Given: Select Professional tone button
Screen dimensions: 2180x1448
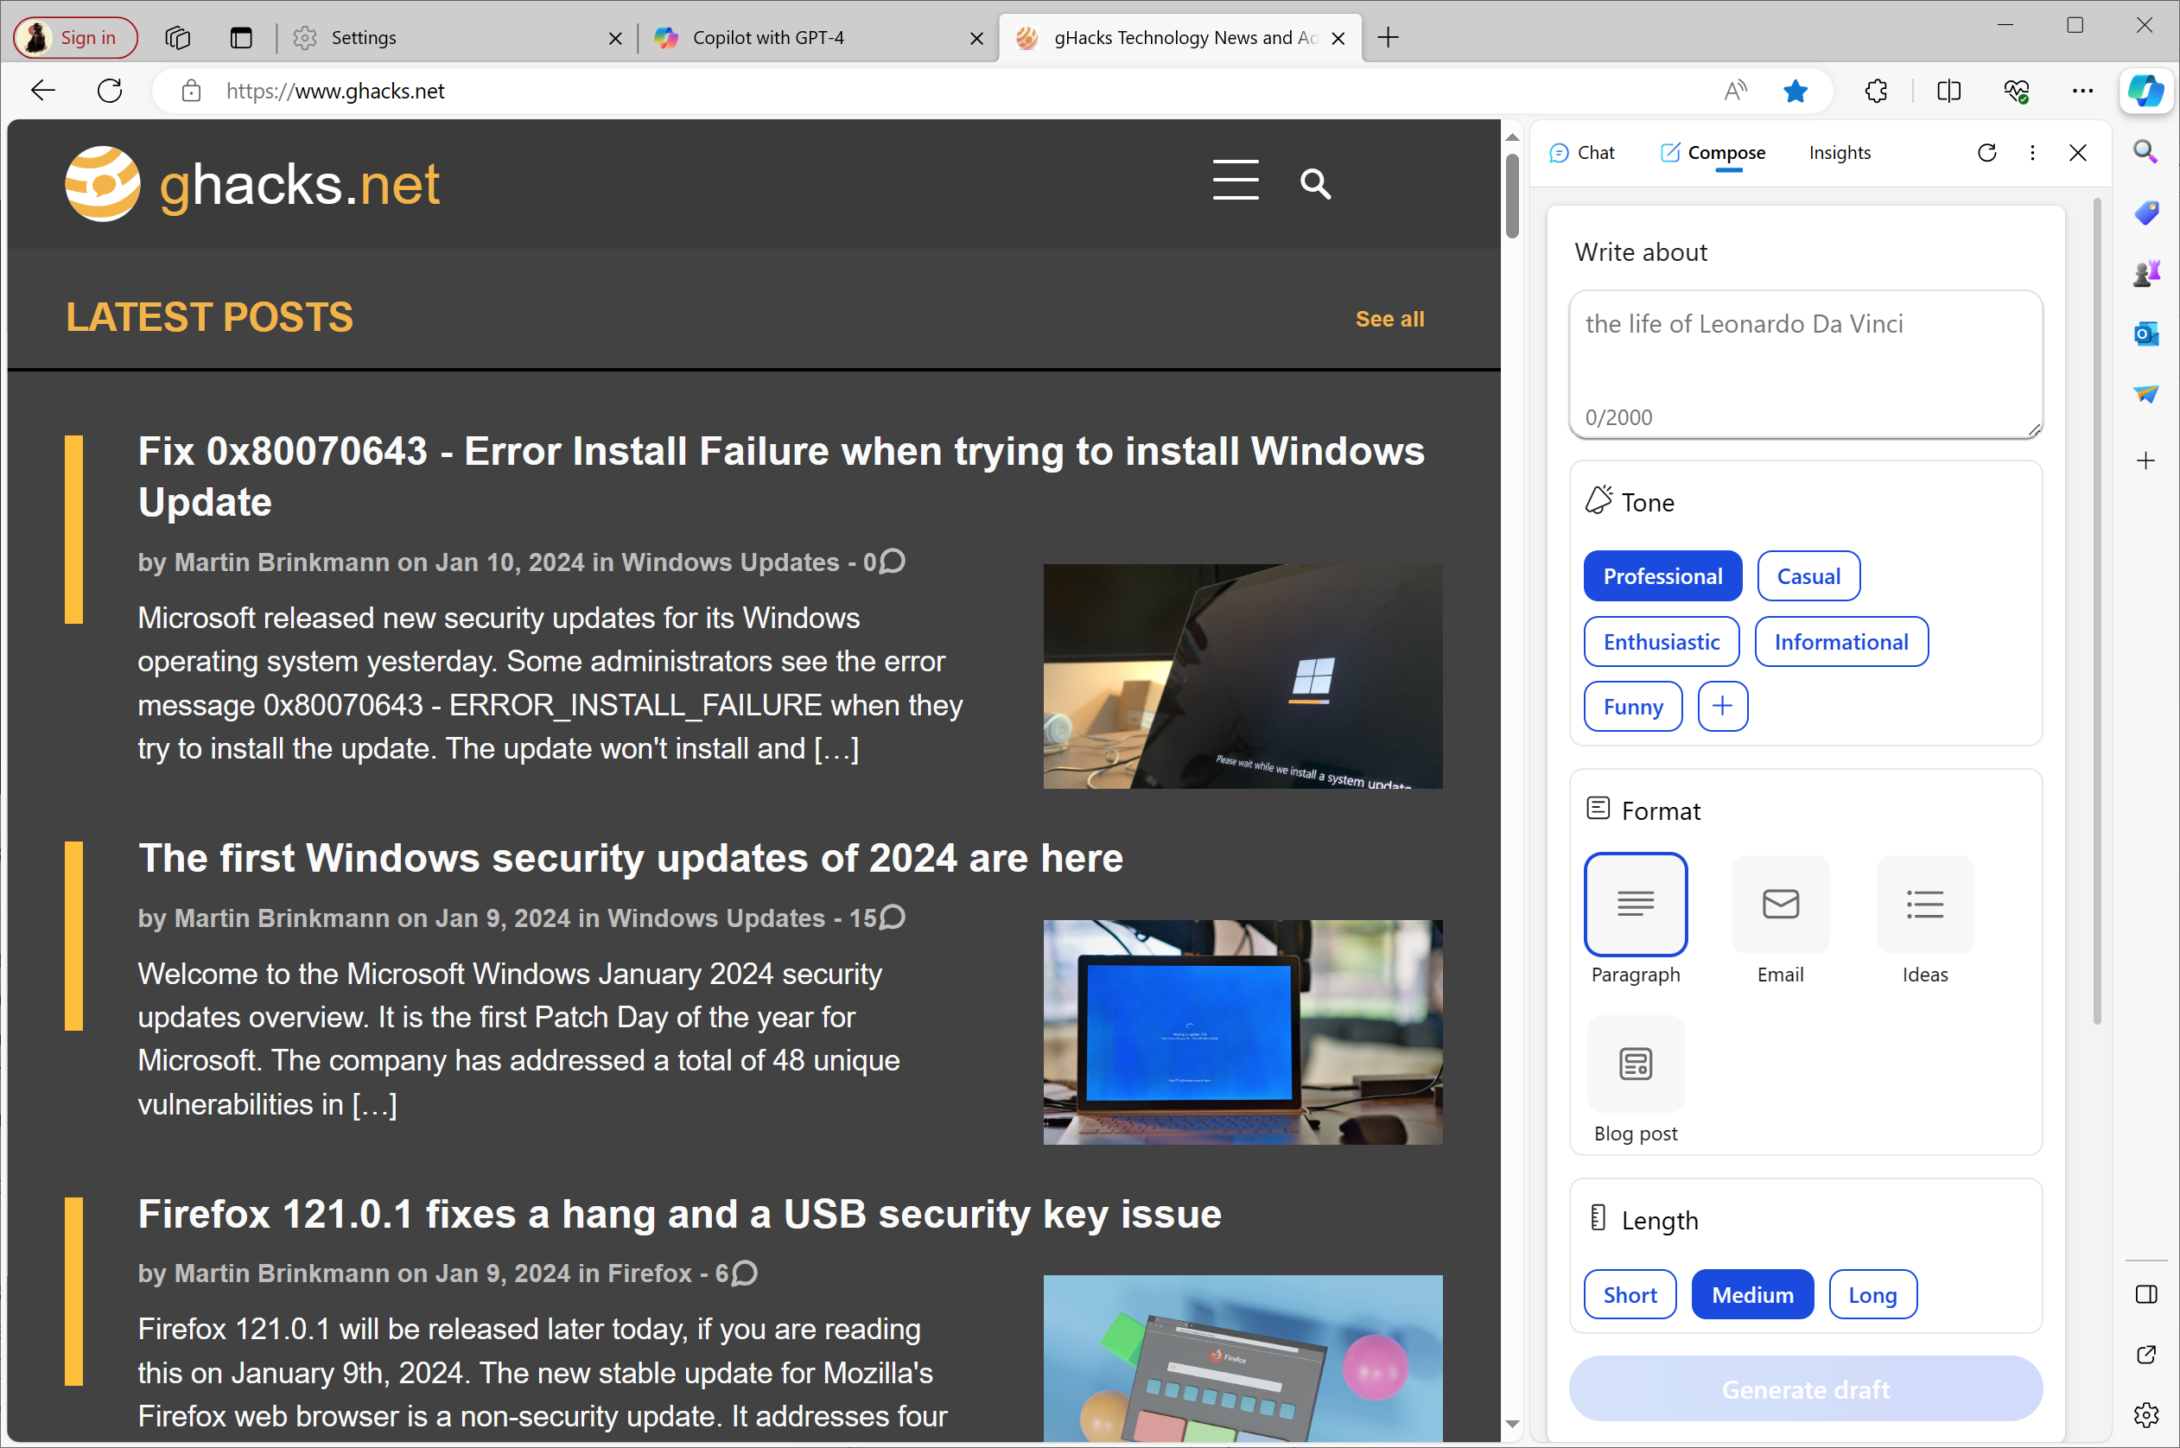Looking at the screenshot, I should (x=1662, y=575).
